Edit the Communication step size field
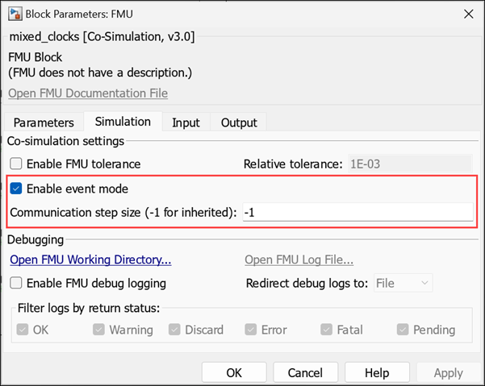Screen dimensions: 485x386 tap(357, 213)
